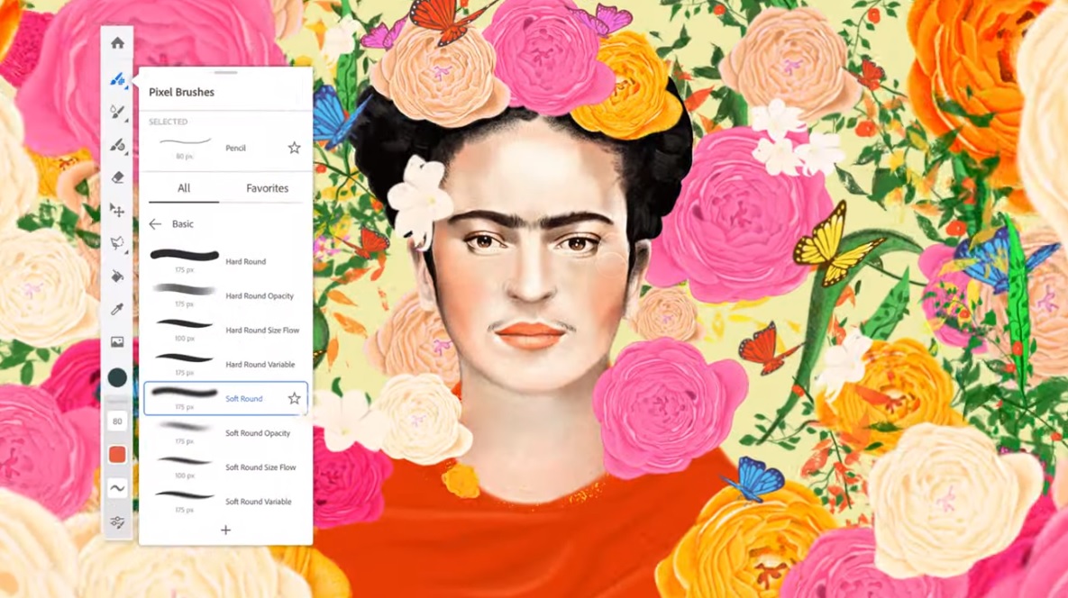Screen dimensions: 1068x598
Task: Open the dark teal color chip
Action: (117, 377)
